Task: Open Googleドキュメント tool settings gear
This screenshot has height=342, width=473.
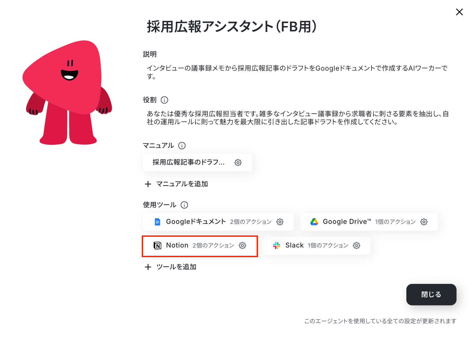Action: pos(280,222)
